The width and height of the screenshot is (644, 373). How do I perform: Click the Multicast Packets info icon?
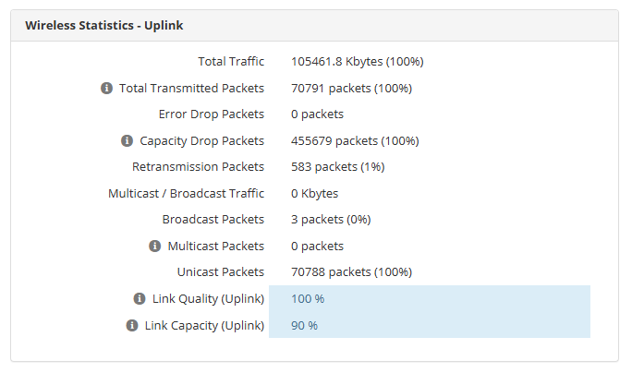pos(154,247)
